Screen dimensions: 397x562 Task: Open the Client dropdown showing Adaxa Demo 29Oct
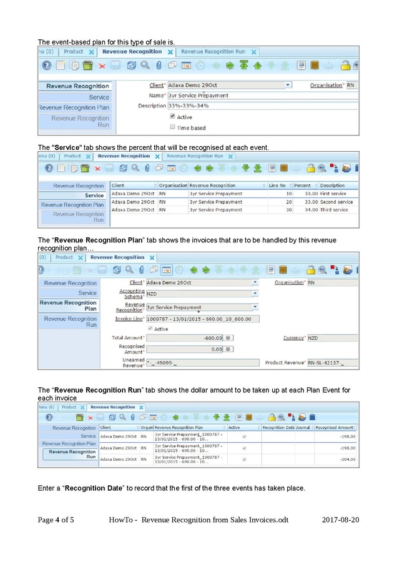point(288,85)
